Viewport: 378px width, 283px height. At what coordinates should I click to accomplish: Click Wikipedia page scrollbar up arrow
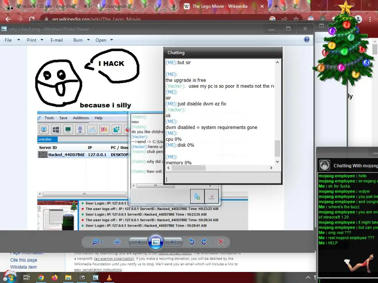pos(375,41)
